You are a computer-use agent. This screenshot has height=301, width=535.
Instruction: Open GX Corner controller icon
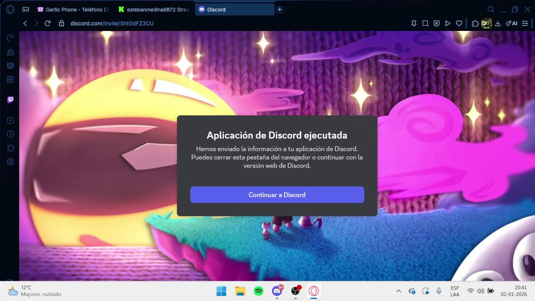(x=25, y=9)
